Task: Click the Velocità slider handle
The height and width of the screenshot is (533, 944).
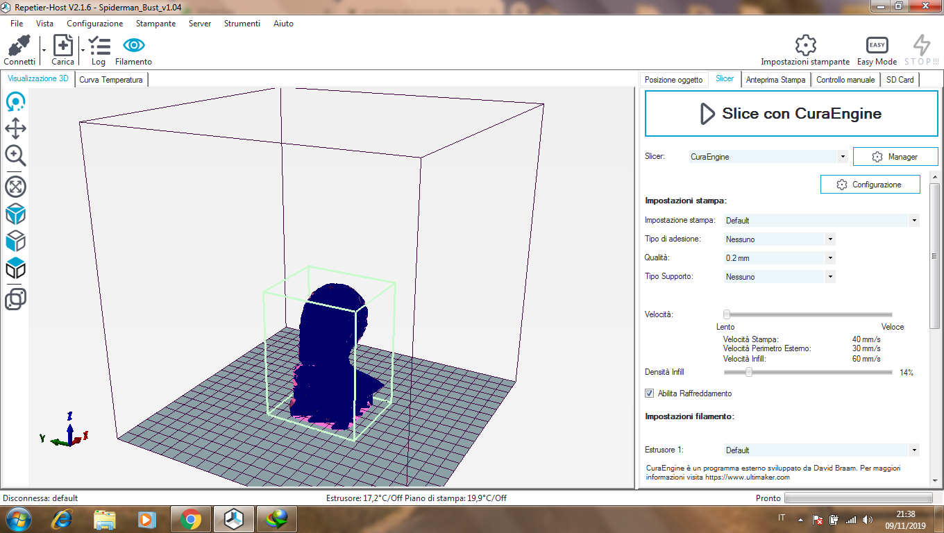Action: (x=727, y=314)
